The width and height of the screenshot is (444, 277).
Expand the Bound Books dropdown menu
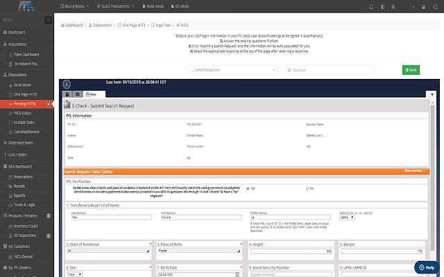pyautogui.click(x=75, y=6)
